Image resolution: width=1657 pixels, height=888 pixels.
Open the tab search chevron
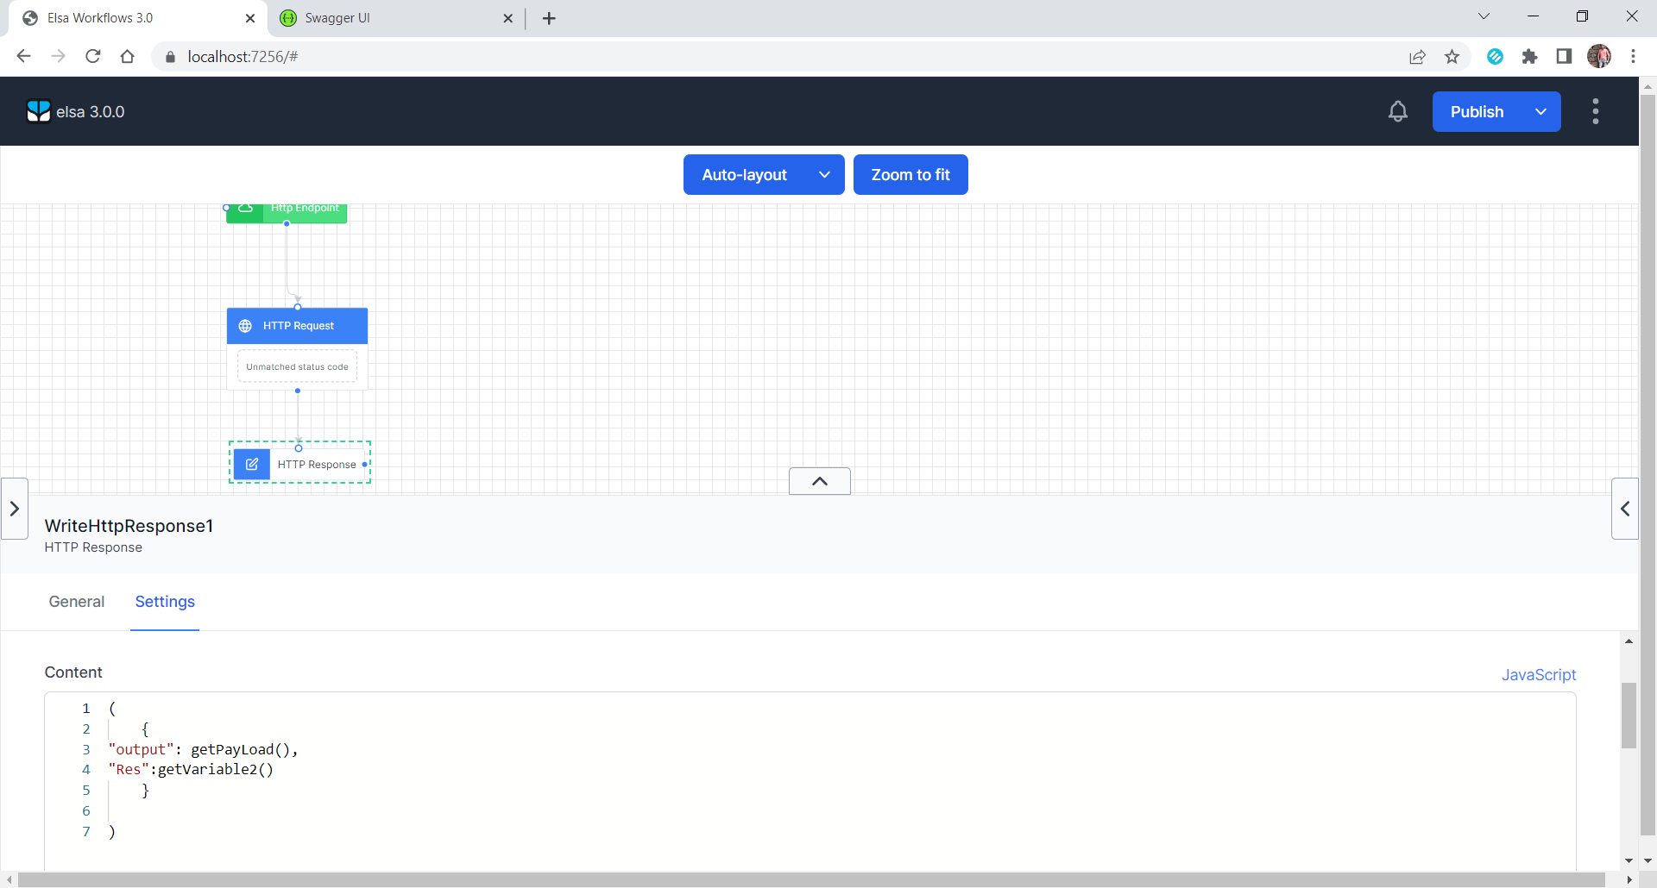tap(1484, 16)
